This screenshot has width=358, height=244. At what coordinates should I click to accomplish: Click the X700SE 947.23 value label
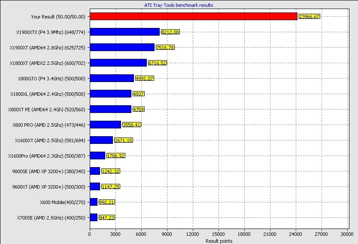[x=106, y=218]
